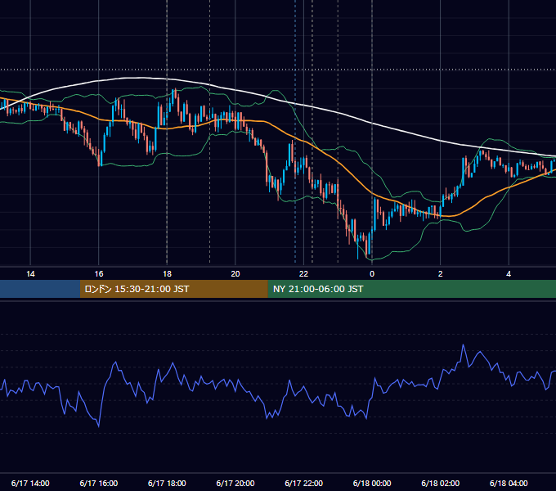Click the 22 hour label on price chart axis
556x491 pixels.
pos(303,274)
